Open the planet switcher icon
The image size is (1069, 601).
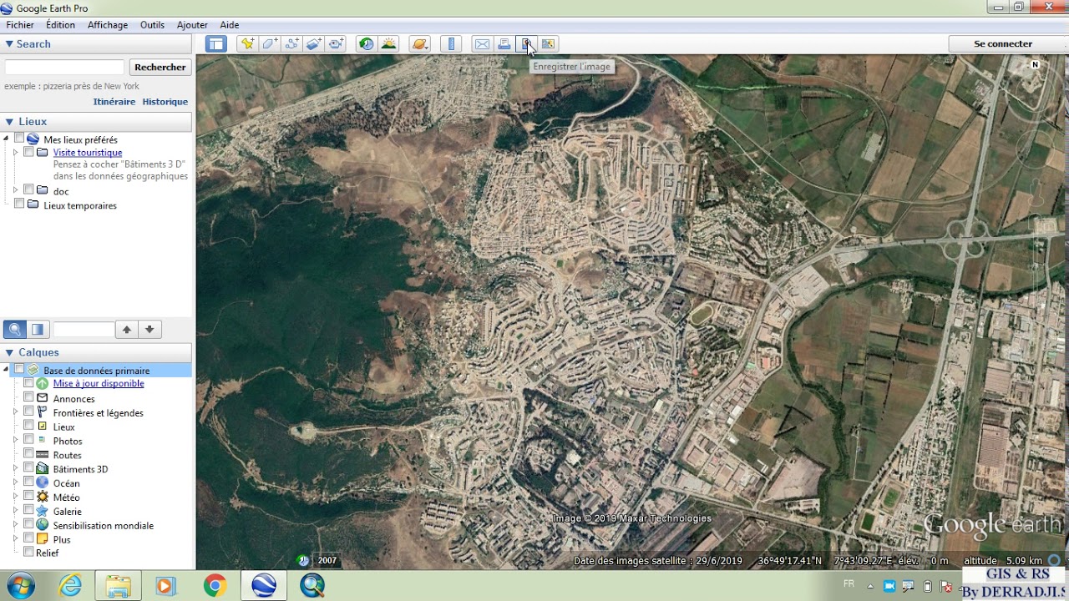point(419,44)
